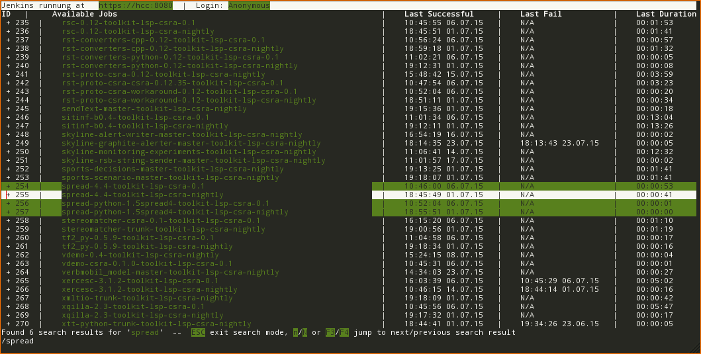
Task: Select job stereomatcher-trunk-toolkit-lsp-csra-nightly
Action: (x=164, y=230)
